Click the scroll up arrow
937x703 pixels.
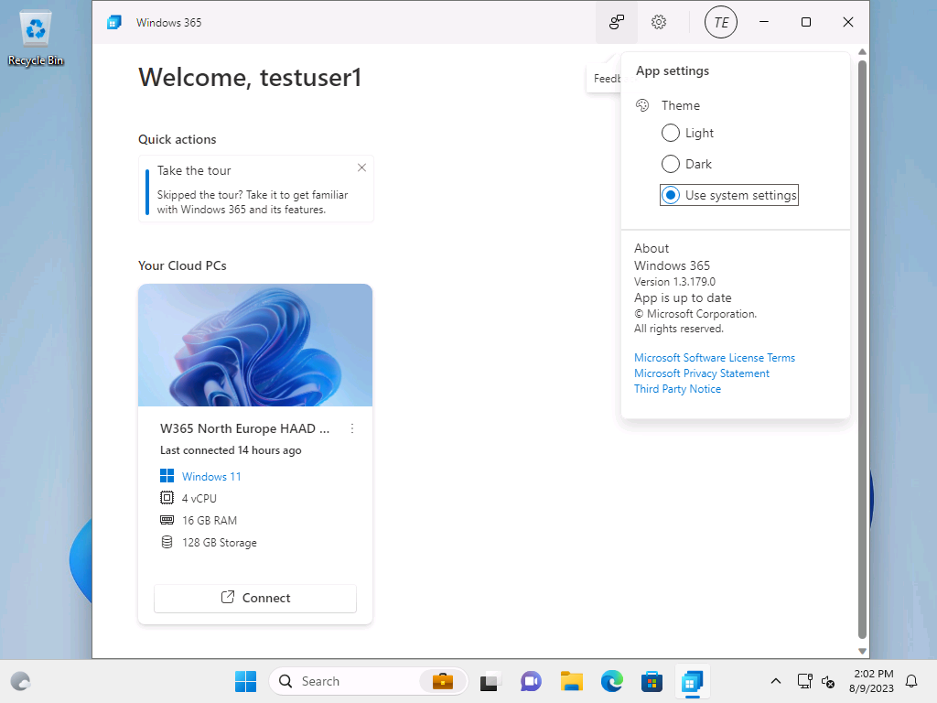coord(862,52)
